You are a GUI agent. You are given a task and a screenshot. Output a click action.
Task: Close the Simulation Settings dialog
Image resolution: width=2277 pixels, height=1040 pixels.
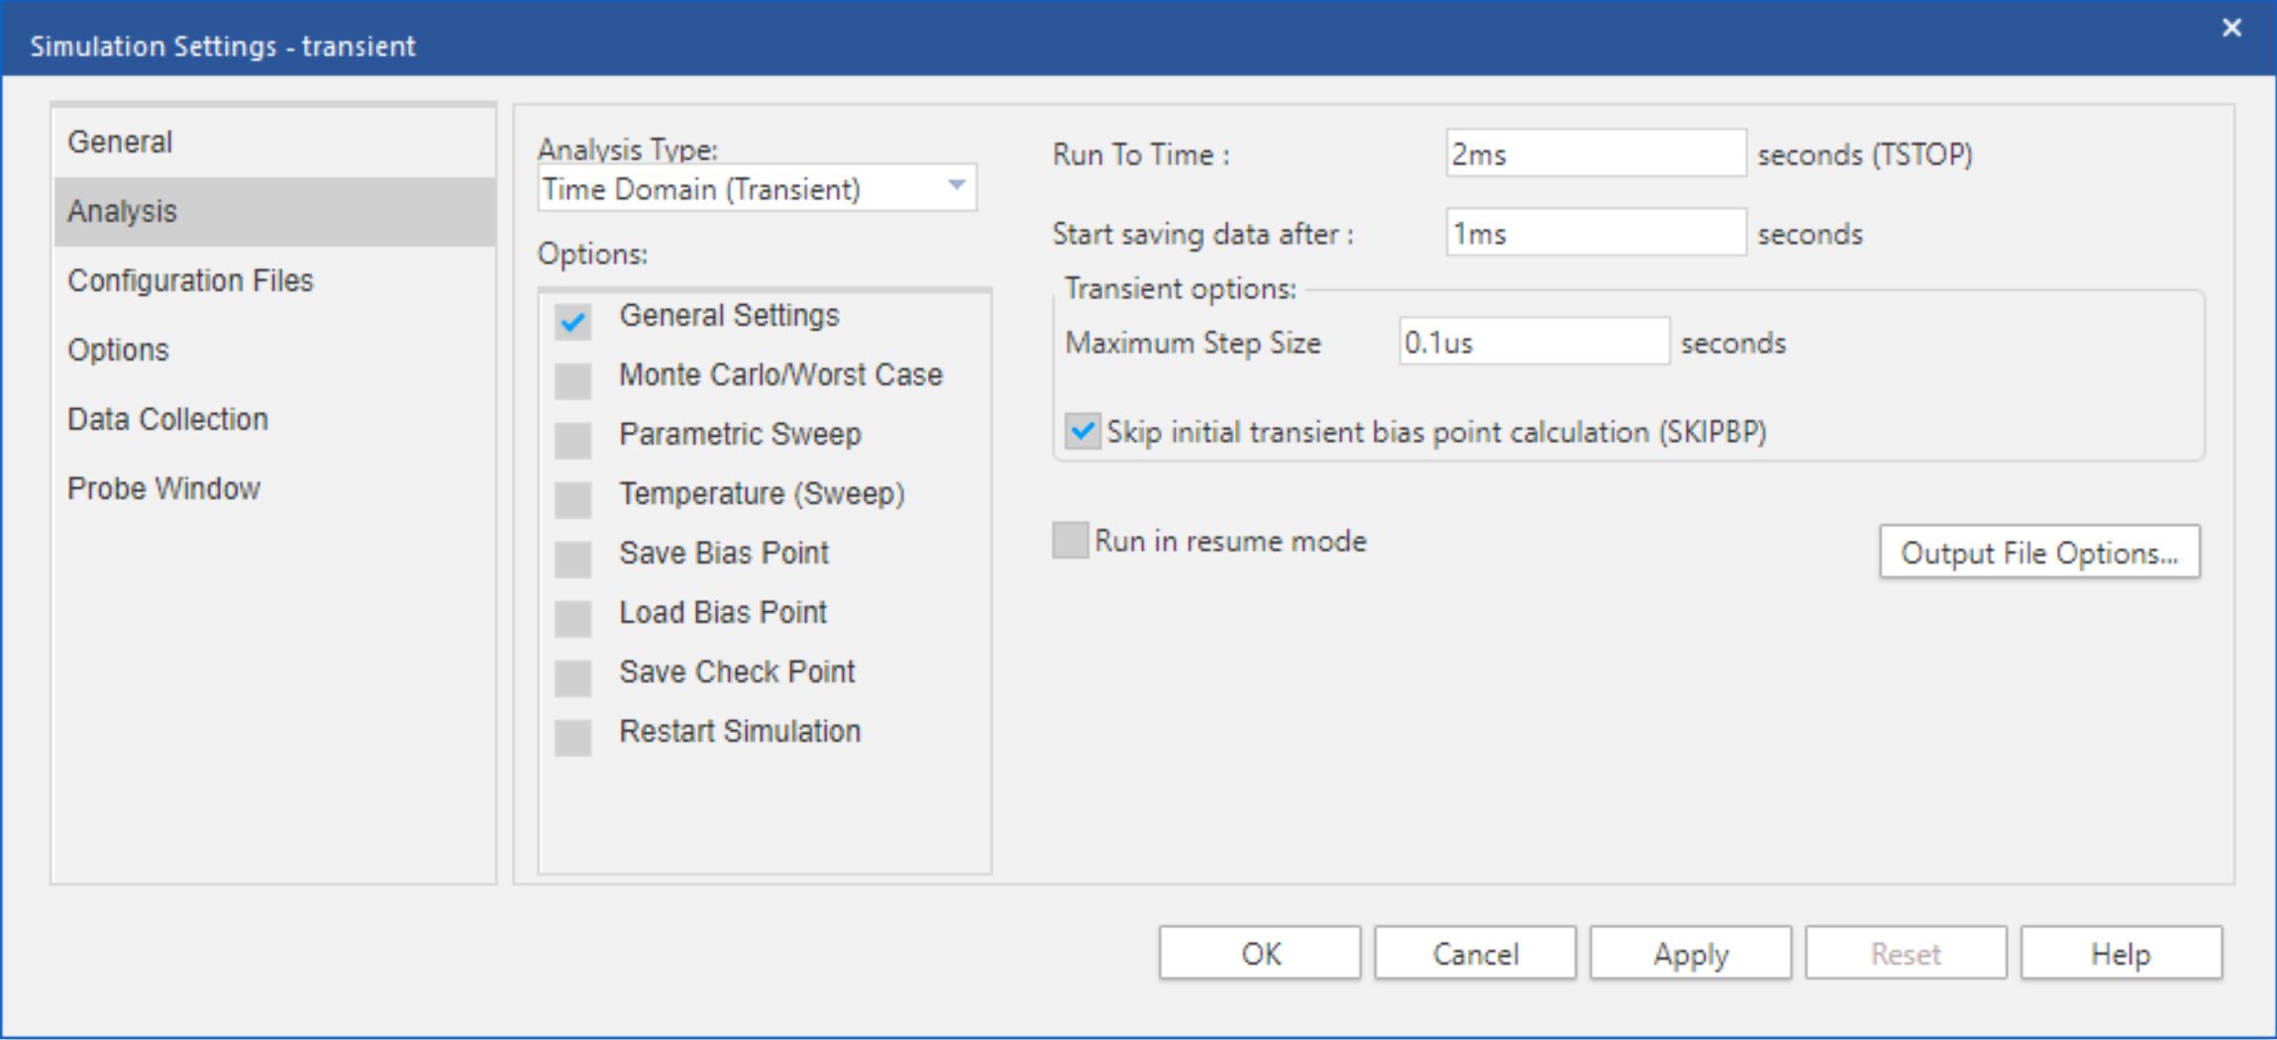[x=2230, y=28]
